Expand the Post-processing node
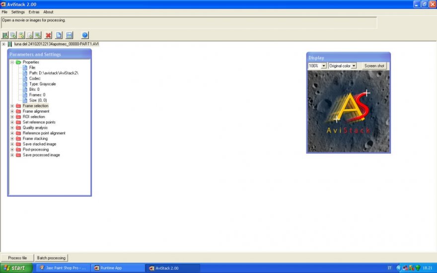This screenshot has width=437, height=273. (12, 149)
